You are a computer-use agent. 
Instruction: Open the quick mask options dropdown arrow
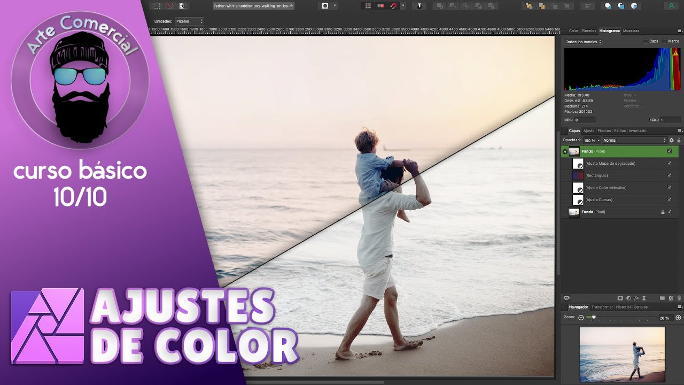tap(335, 5)
